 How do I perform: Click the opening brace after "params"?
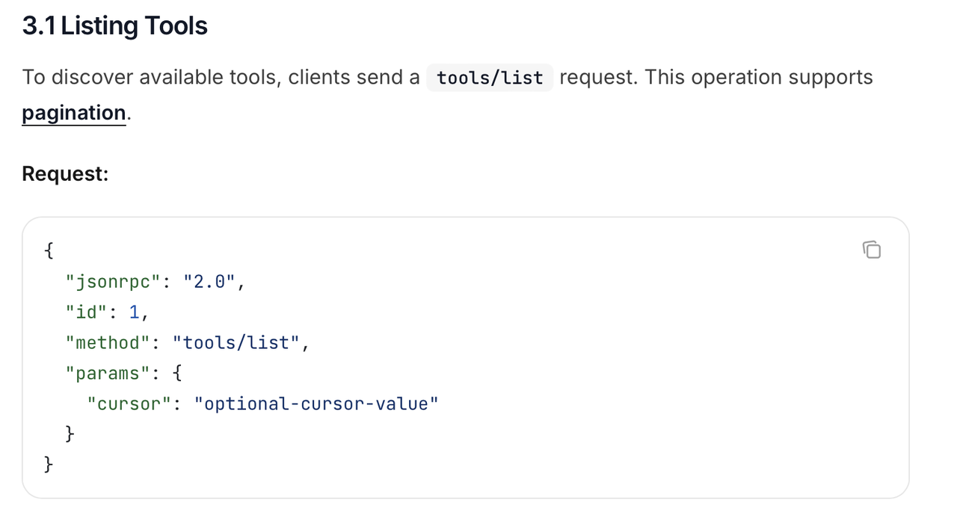(176, 373)
